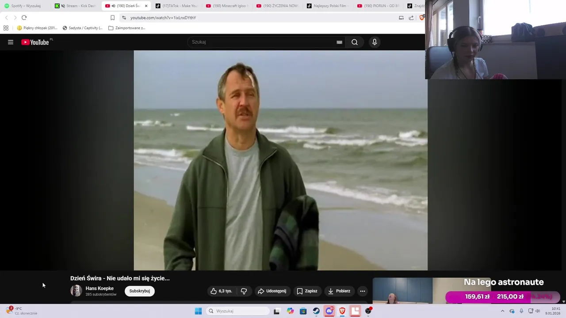Subscribe to Hans Koepke via Subskrybuj
566x318 pixels.
pos(140,291)
